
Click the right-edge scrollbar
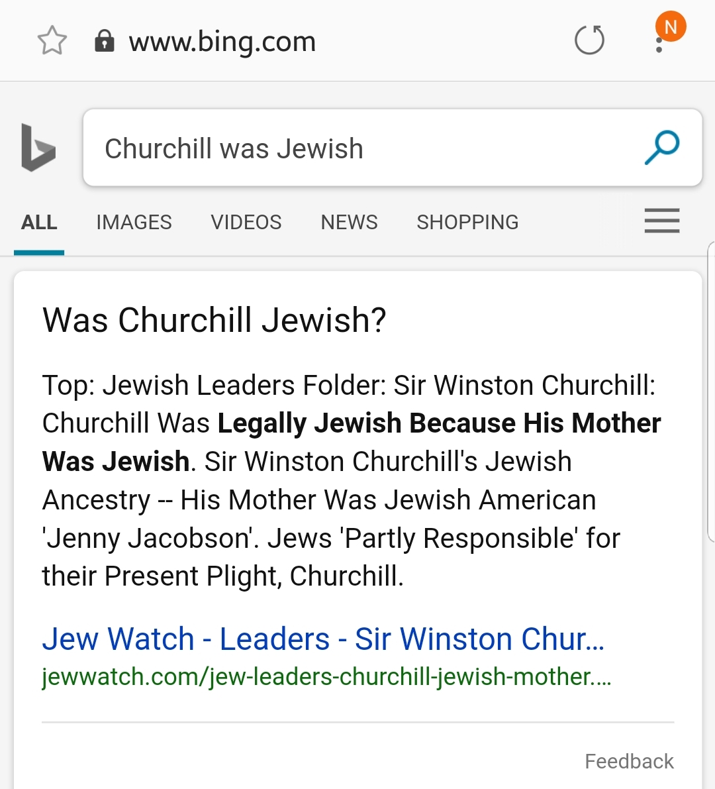coord(711,397)
